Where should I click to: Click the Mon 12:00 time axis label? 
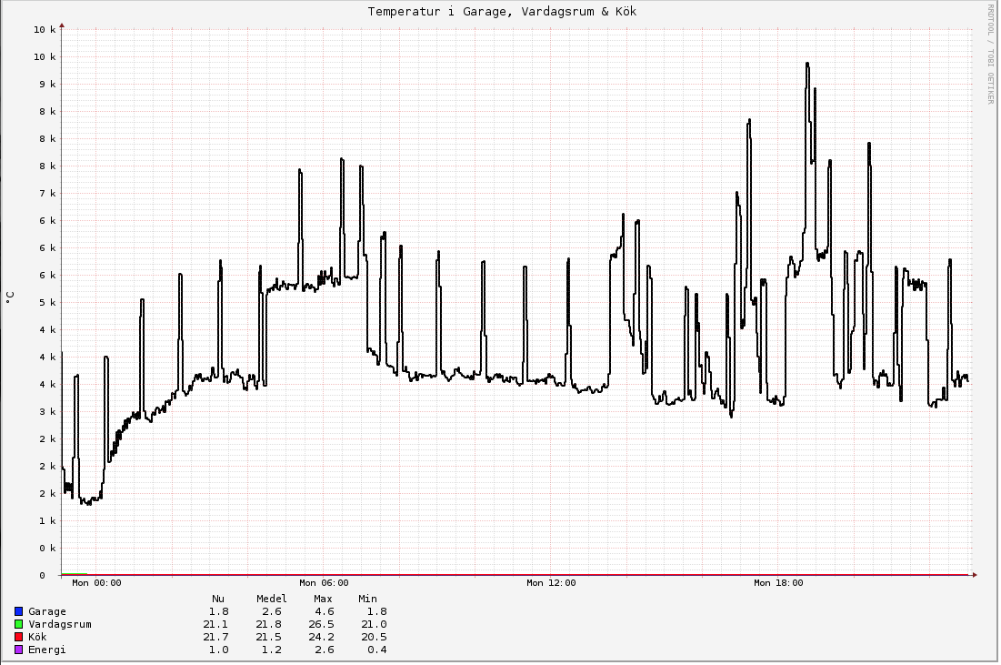[x=551, y=583]
